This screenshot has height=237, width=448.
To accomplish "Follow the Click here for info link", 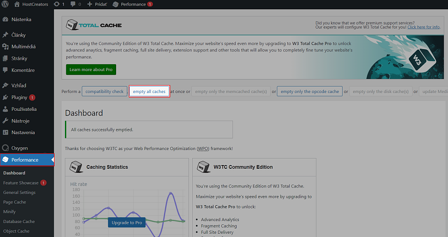I will coord(423,27).
